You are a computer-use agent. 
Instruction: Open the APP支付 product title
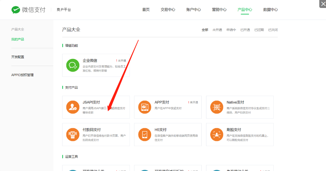(x=162, y=102)
